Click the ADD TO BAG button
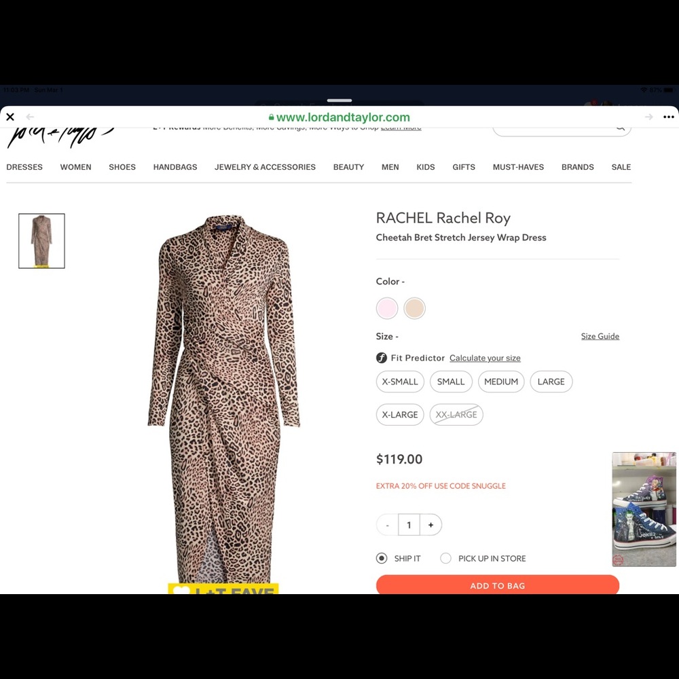 click(498, 585)
